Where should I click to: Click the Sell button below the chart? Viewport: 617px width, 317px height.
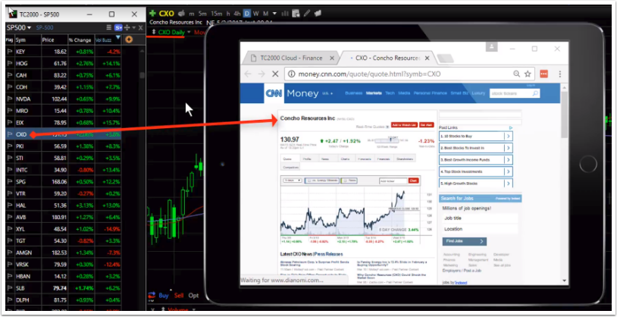coord(179,295)
